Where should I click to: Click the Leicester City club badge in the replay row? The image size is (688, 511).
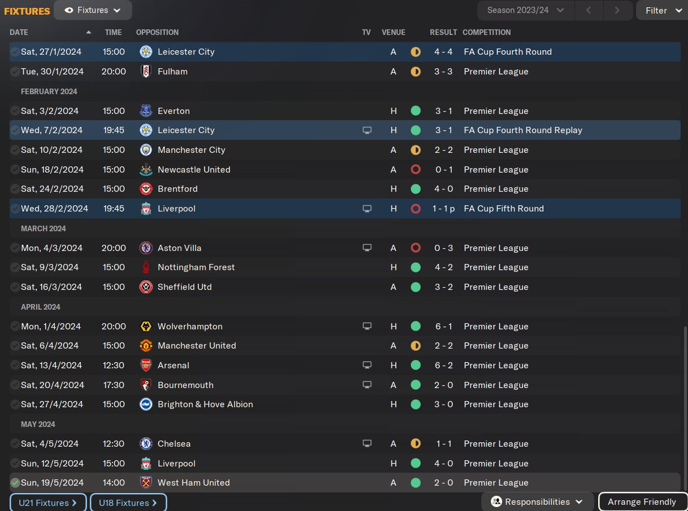click(146, 130)
